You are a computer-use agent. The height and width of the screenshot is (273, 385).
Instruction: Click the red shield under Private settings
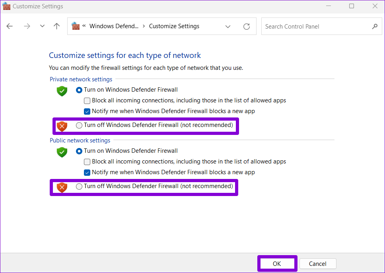pyautogui.click(x=62, y=127)
